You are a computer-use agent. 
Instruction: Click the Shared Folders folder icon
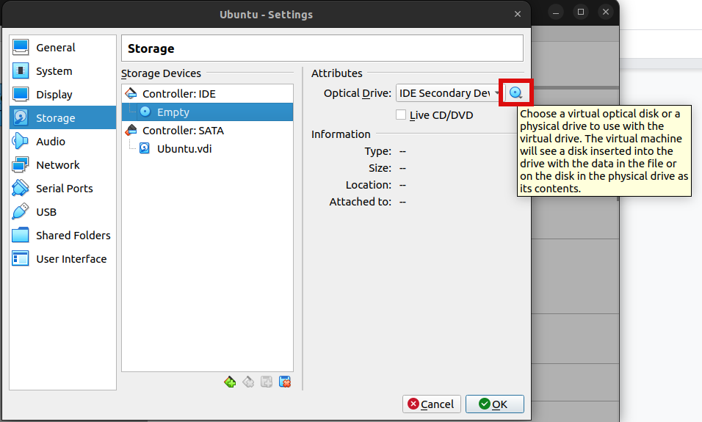(21, 235)
